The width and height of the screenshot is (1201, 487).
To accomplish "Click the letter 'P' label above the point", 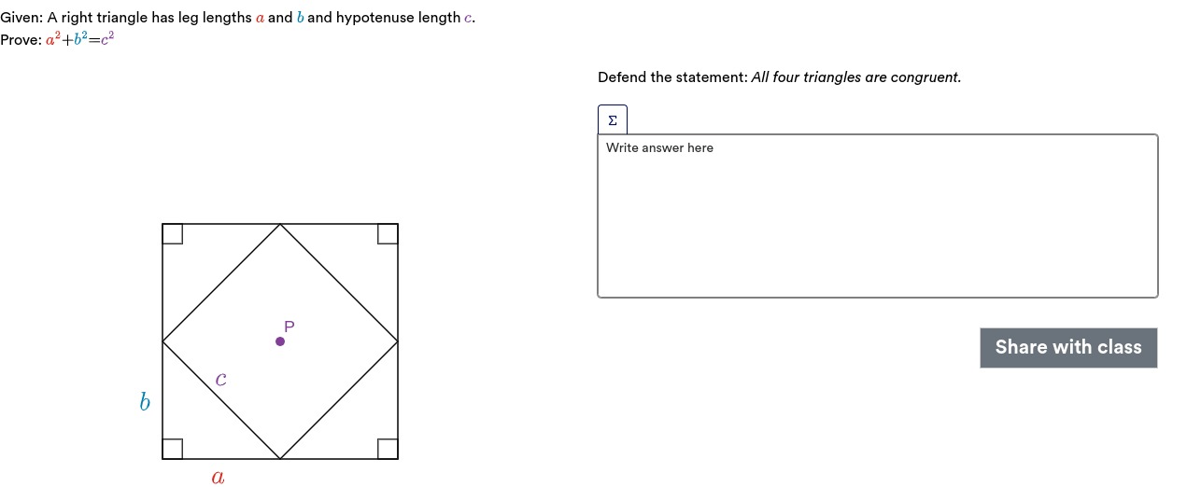I will 289,327.
